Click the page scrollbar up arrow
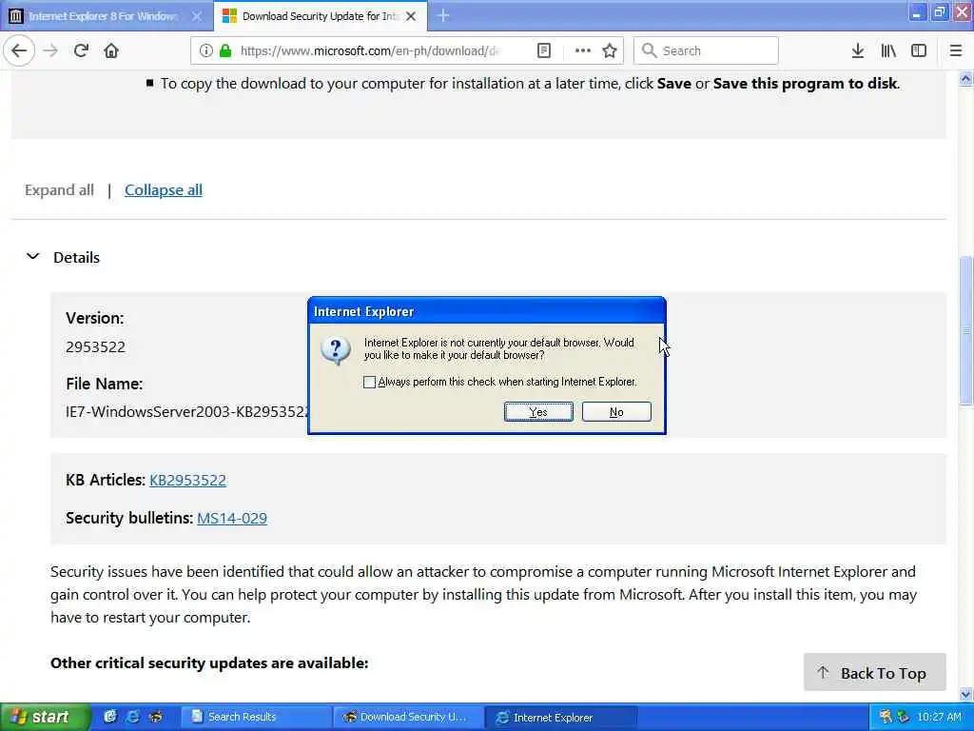Viewport: 974px width, 731px height. [x=966, y=78]
